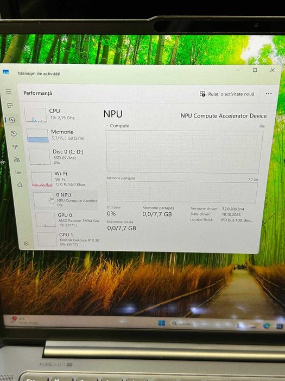Click the NPU Compute usage graph
The image size is (285, 381).
(x=184, y=152)
